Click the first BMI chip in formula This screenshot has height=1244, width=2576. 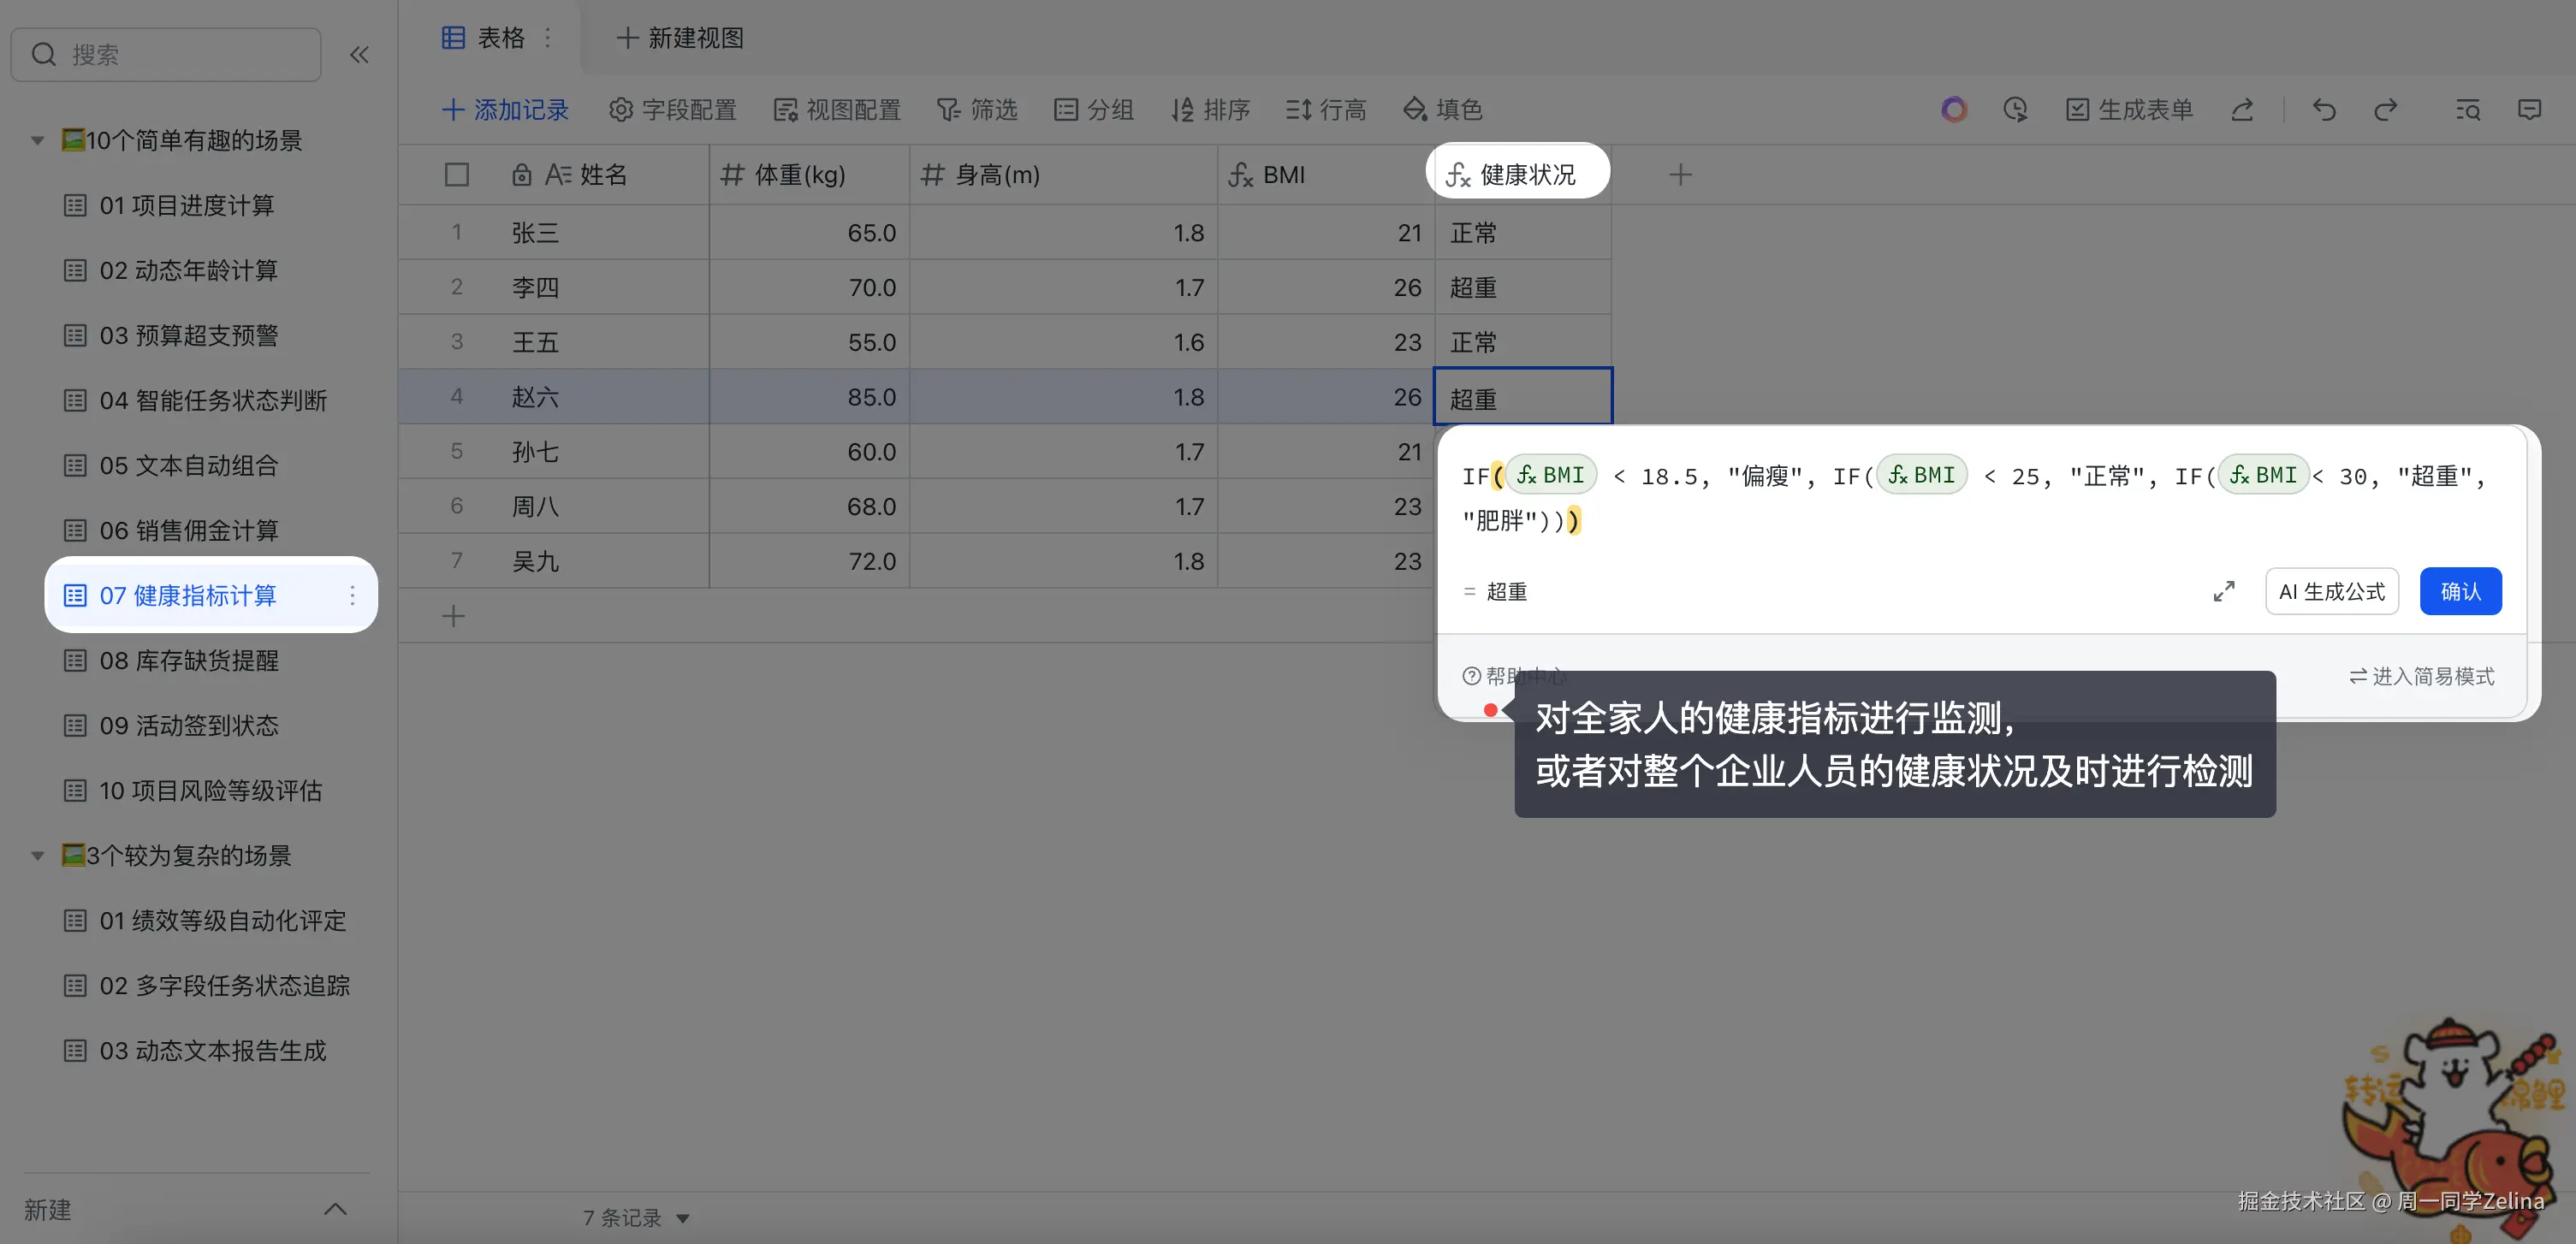(1551, 475)
